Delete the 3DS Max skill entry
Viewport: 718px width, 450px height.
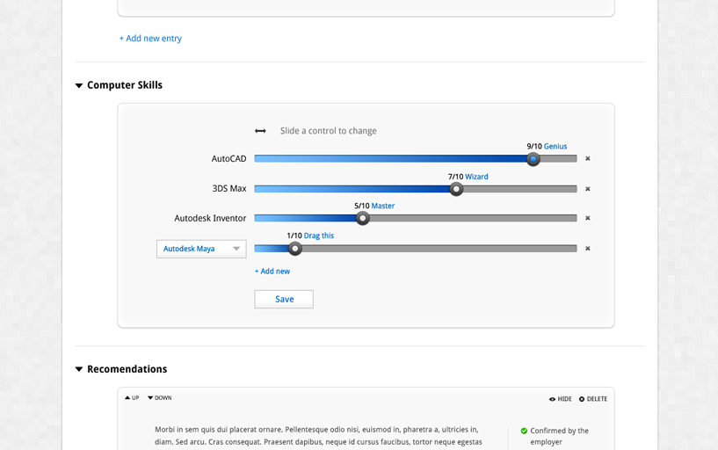point(588,189)
